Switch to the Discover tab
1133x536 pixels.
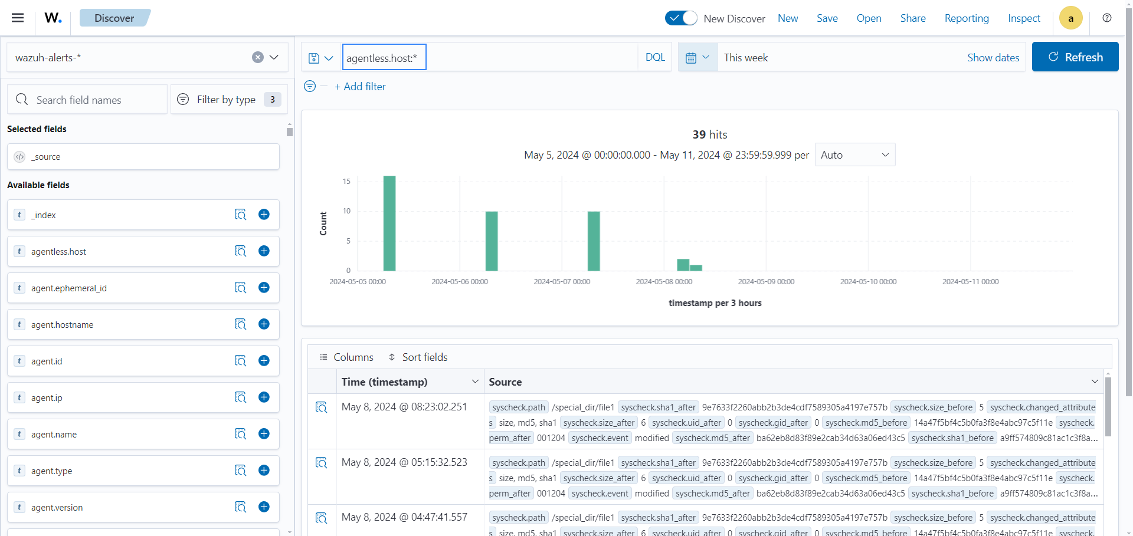(x=114, y=18)
